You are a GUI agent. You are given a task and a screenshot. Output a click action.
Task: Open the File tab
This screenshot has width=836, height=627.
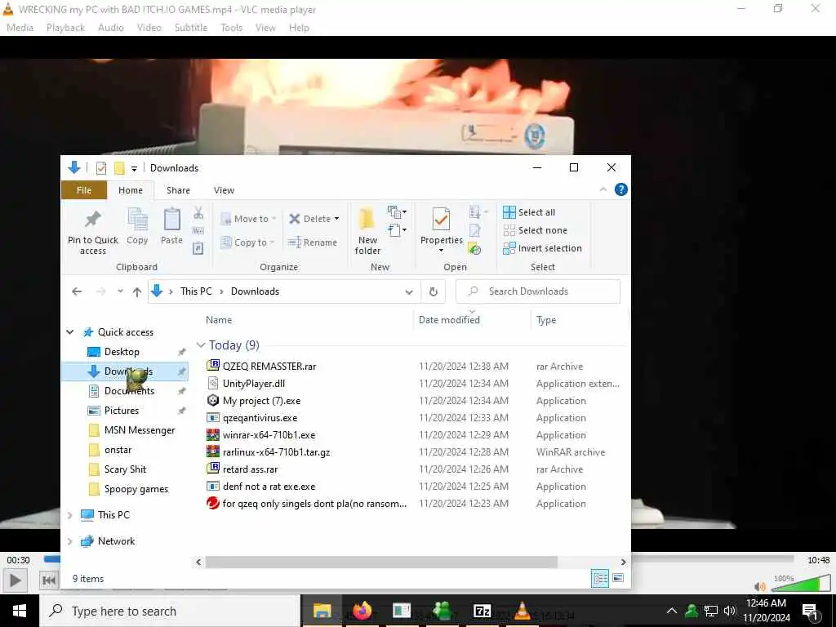[x=84, y=190]
